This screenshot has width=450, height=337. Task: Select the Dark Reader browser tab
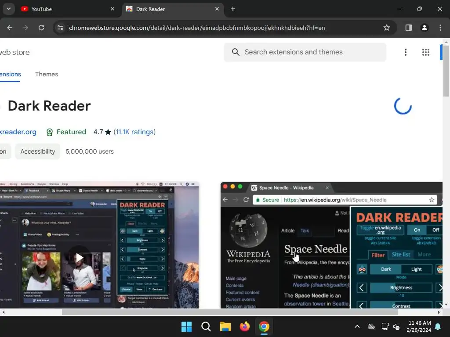[172, 9]
